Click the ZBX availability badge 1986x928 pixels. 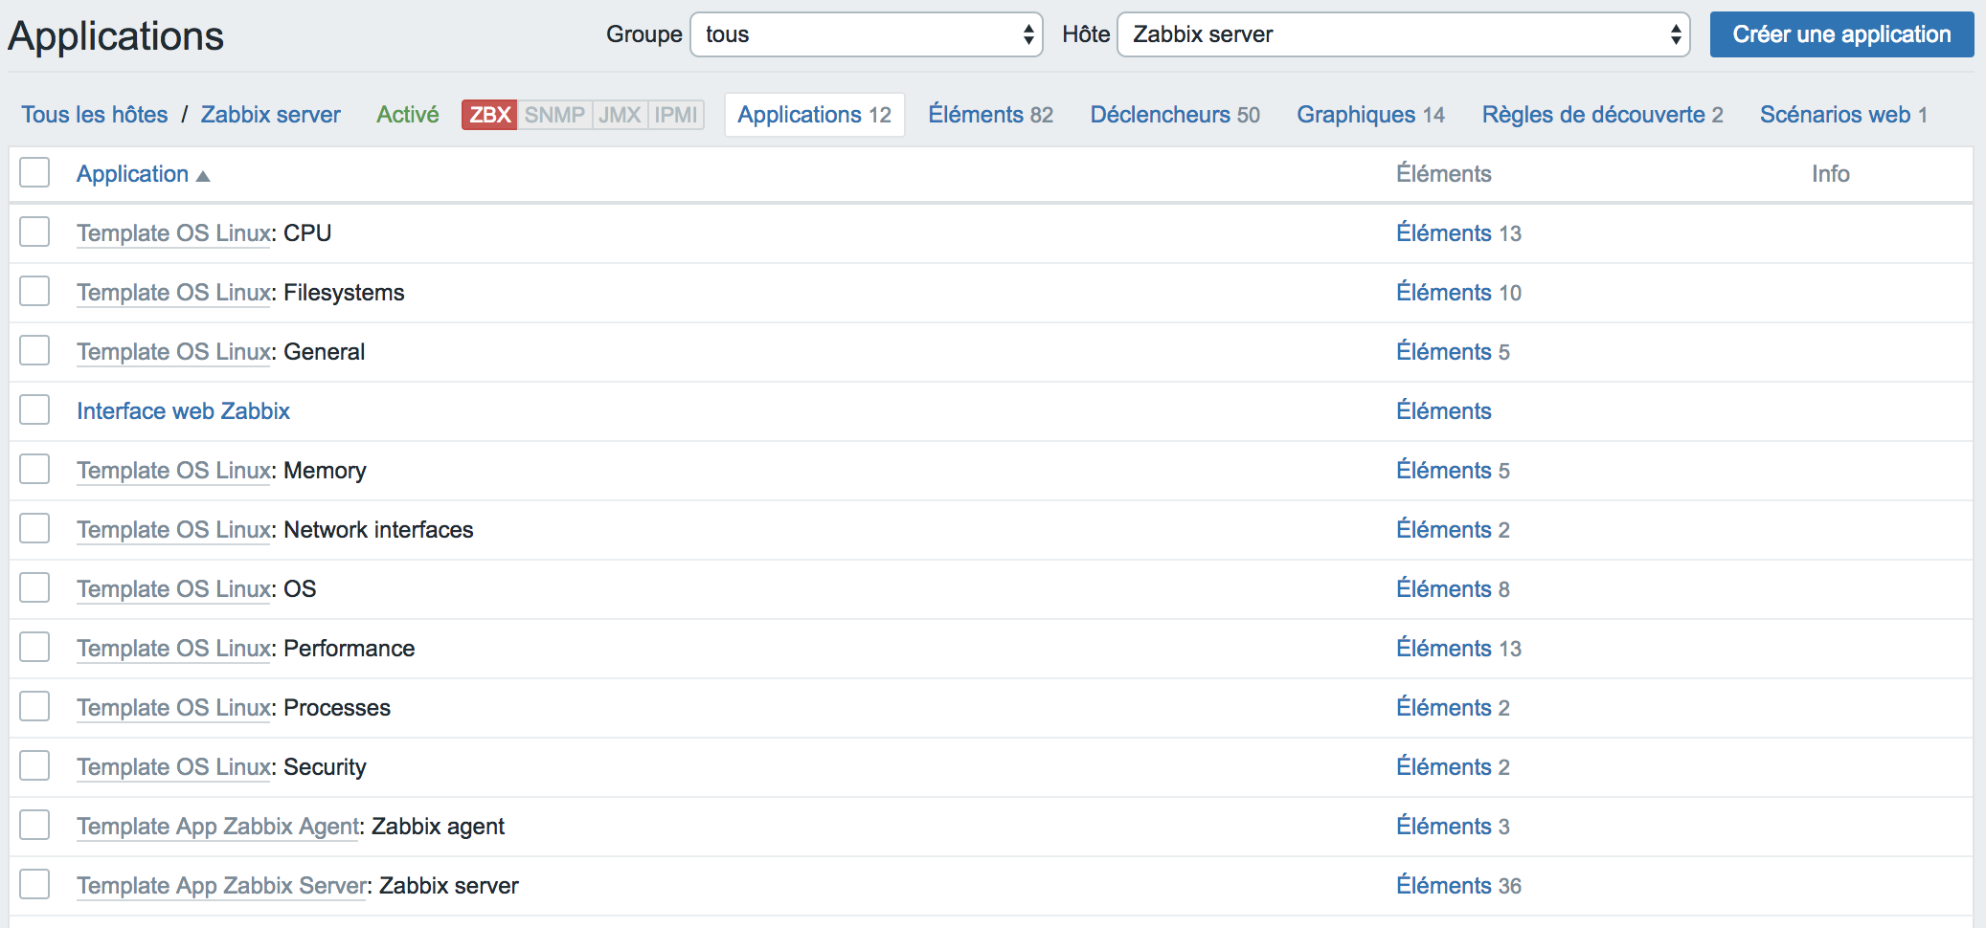[489, 115]
